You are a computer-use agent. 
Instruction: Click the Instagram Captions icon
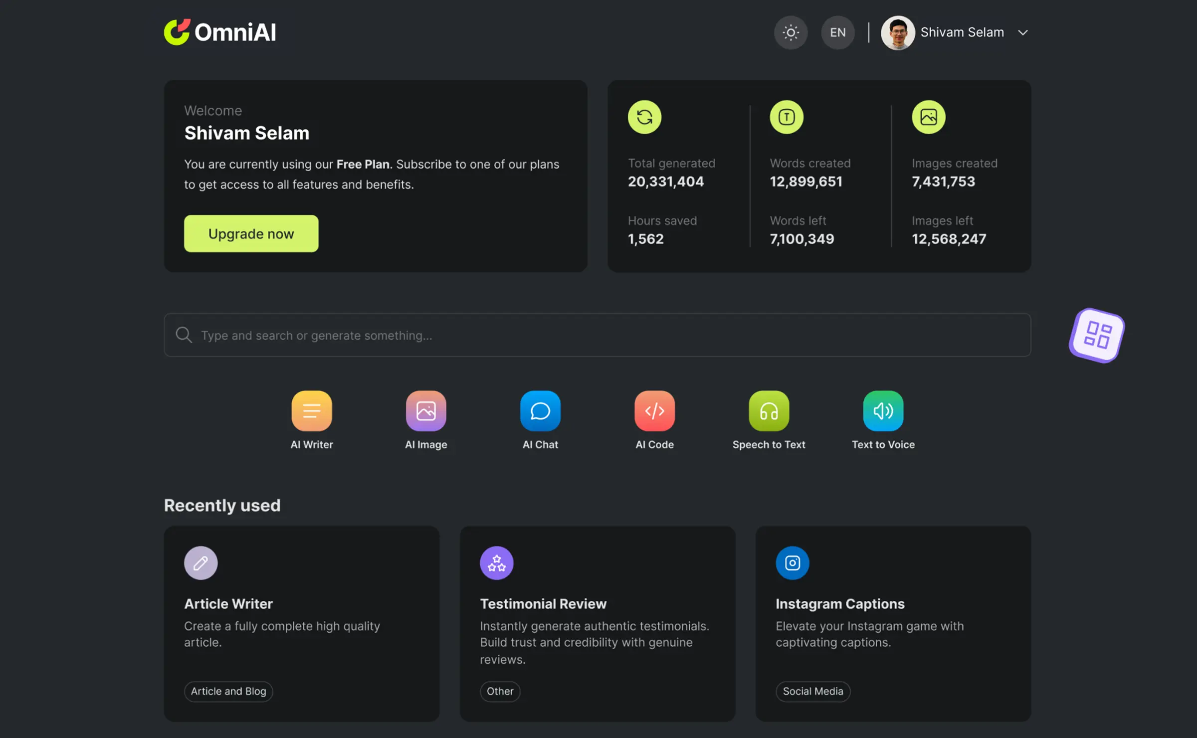point(793,563)
